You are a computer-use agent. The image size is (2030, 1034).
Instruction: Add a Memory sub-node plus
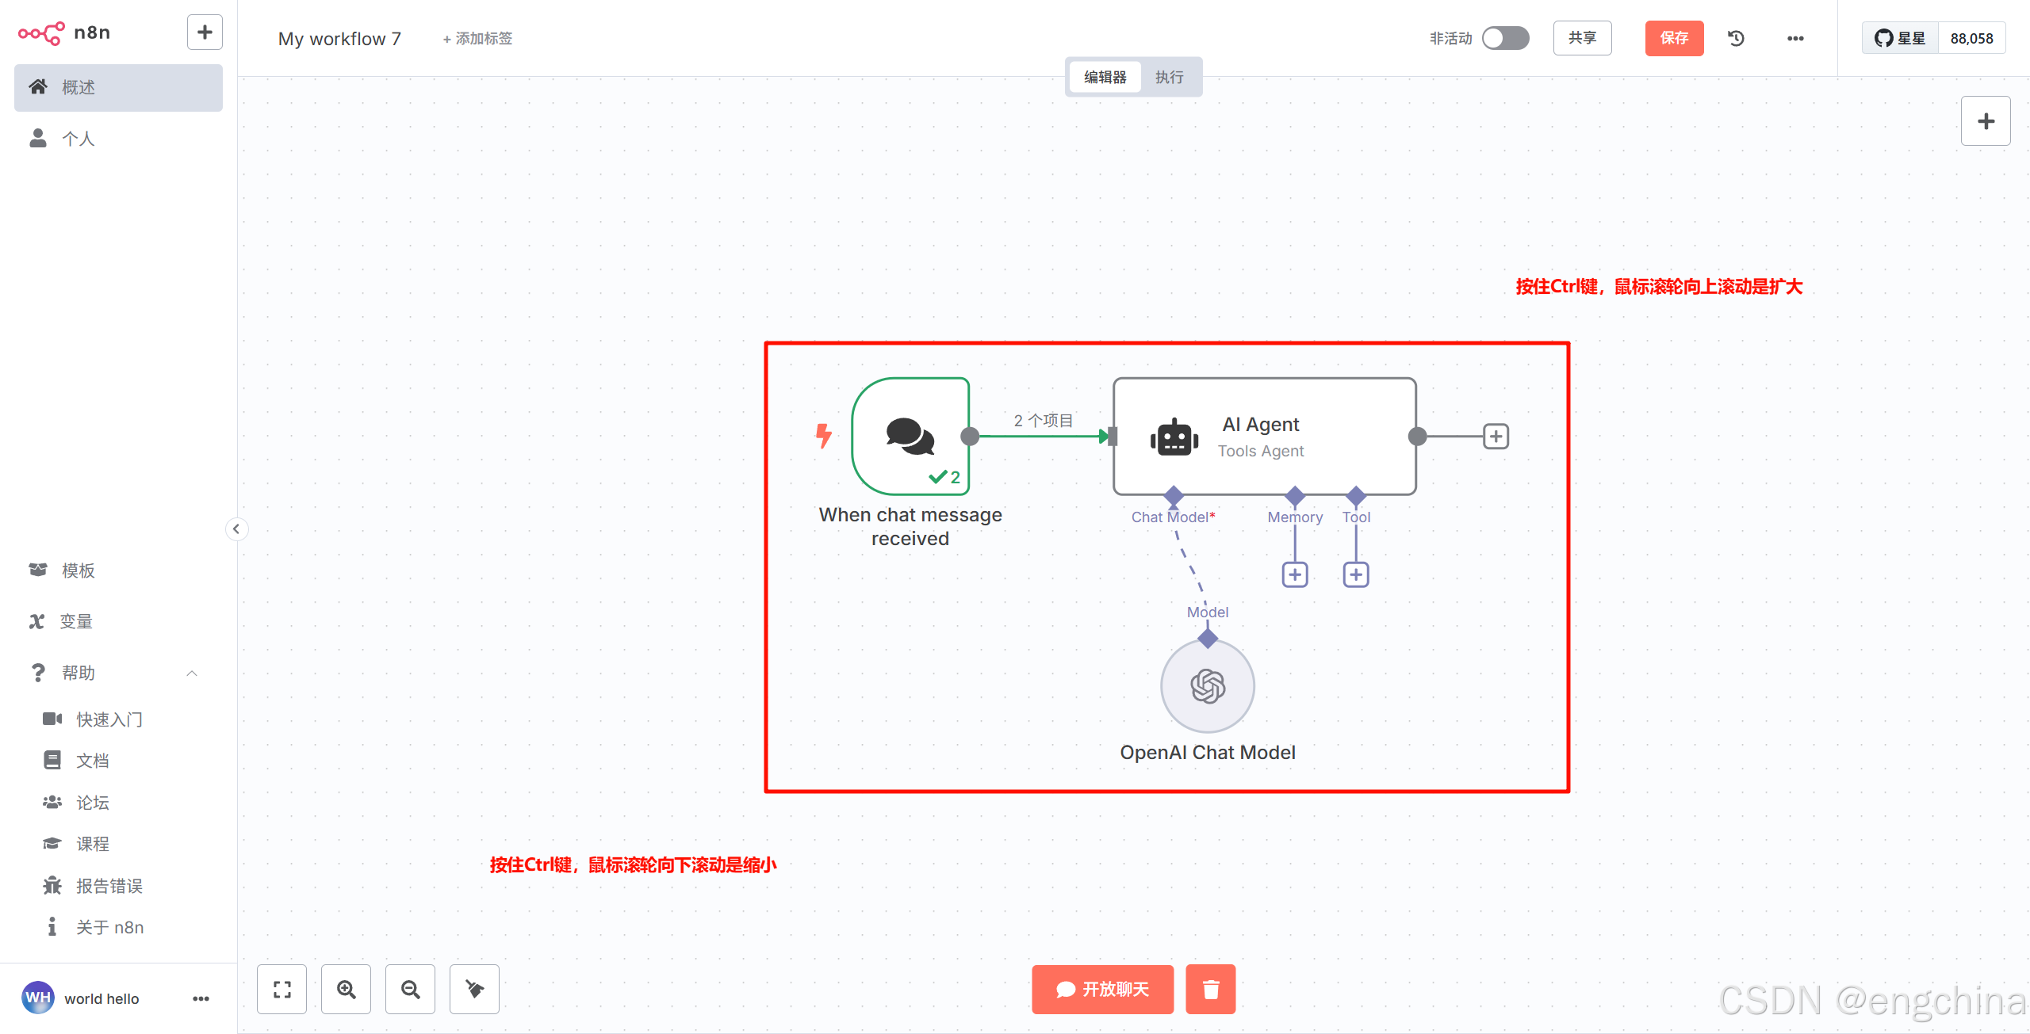(x=1295, y=574)
